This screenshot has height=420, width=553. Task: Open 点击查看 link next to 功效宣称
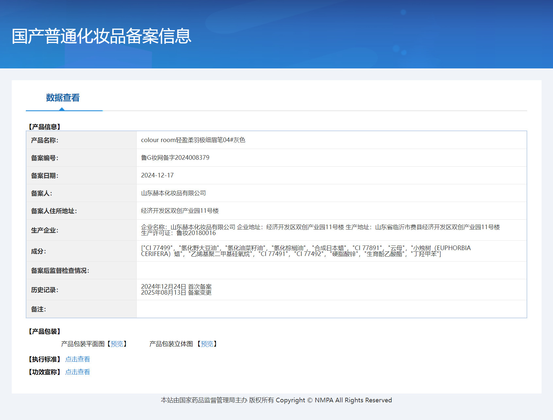click(x=78, y=372)
